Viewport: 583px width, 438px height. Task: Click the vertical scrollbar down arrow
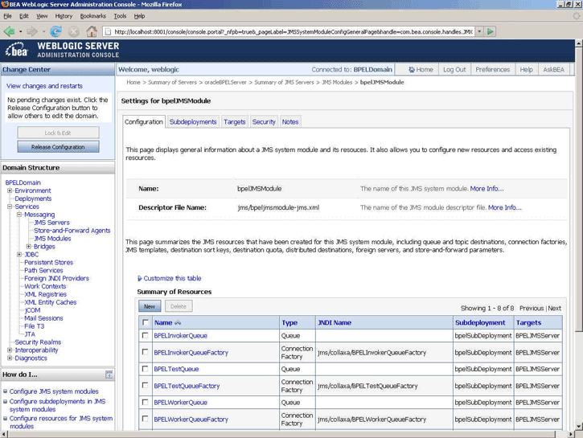(578, 426)
